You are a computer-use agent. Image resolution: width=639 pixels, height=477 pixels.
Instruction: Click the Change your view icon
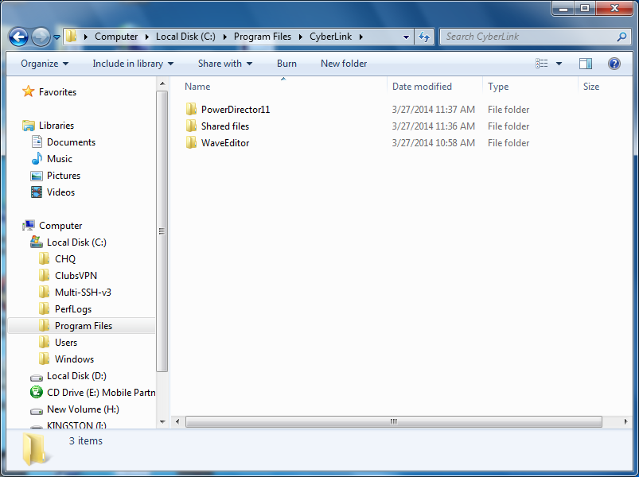[x=541, y=64]
